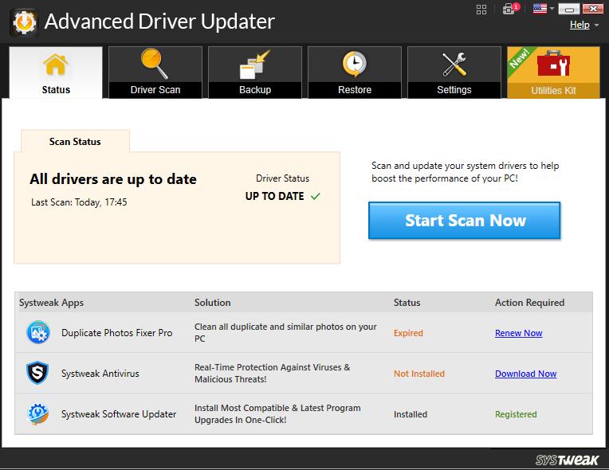
Task: Click the Status home icon
Action: [x=56, y=64]
